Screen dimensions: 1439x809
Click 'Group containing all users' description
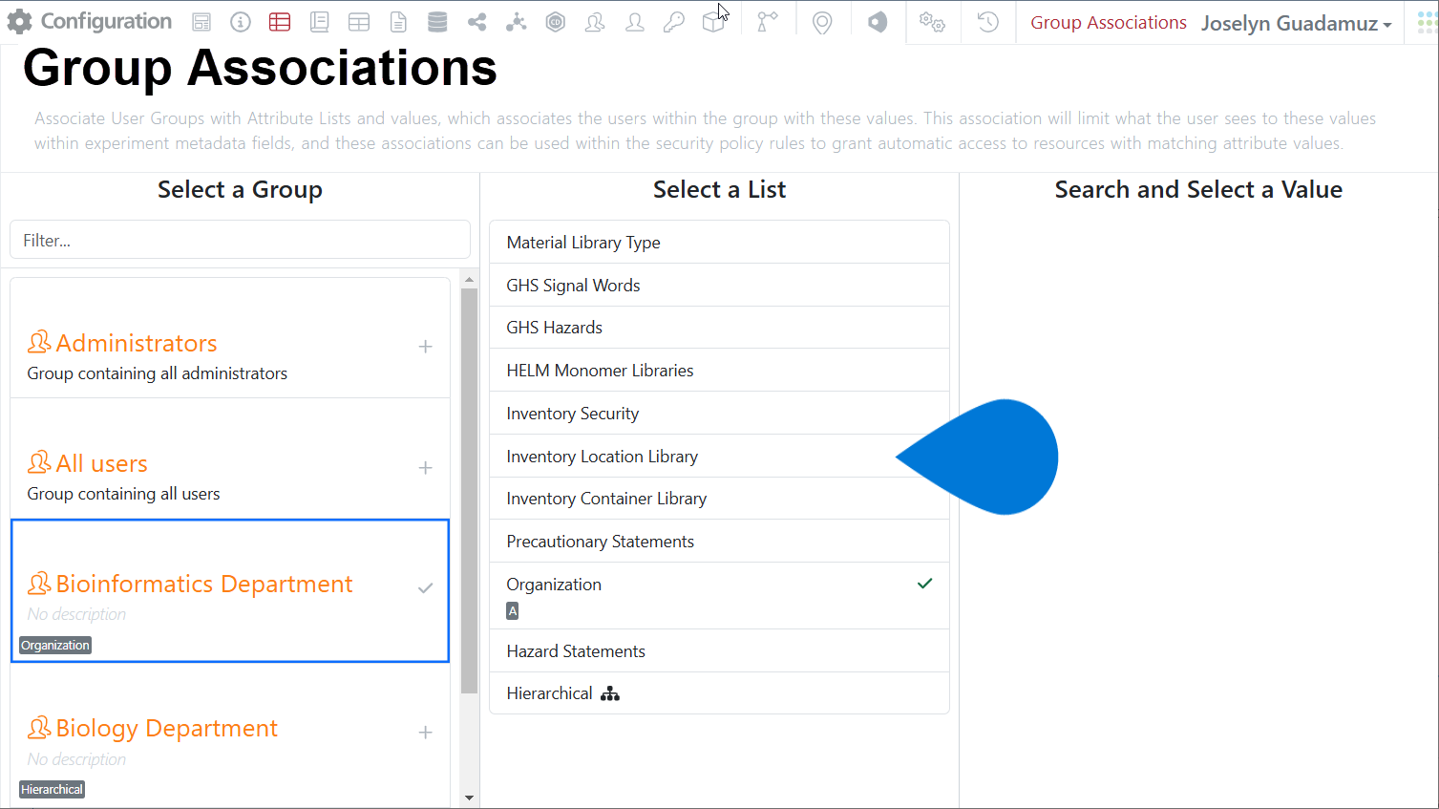click(x=123, y=494)
